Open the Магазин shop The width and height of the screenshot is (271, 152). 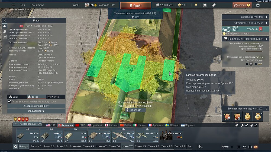(x=242, y=5)
